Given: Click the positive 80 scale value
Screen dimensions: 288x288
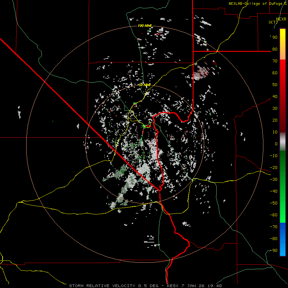Looking at the screenshot, I should (x=275, y=49).
